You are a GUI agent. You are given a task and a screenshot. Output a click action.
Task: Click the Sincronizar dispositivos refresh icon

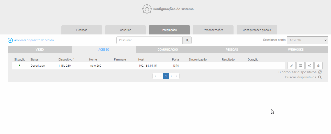(320, 72)
